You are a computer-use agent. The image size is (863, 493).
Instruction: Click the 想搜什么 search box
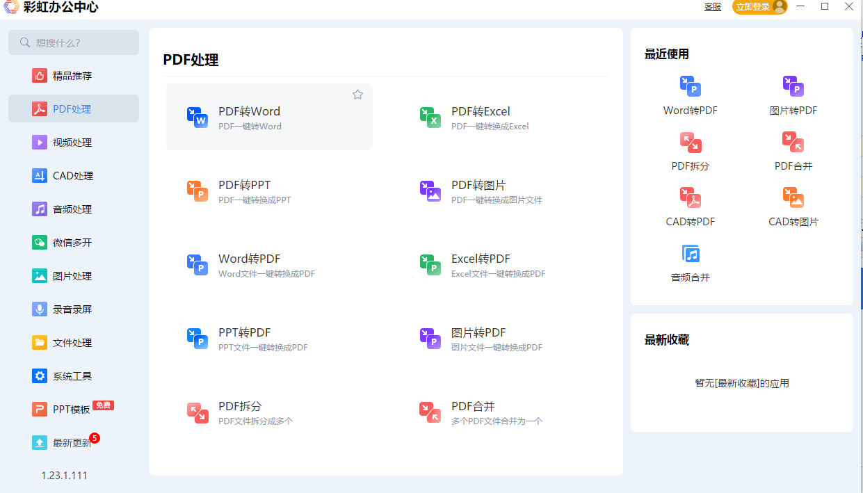click(x=74, y=42)
